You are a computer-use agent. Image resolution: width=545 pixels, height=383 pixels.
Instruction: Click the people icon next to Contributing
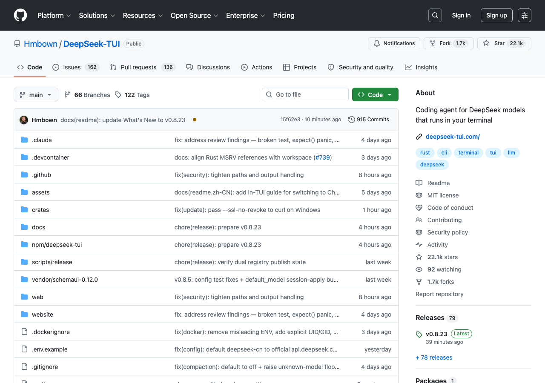[419, 220]
